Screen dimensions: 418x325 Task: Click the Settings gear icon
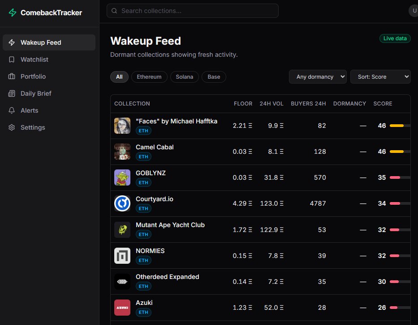[x=12, y=128]
